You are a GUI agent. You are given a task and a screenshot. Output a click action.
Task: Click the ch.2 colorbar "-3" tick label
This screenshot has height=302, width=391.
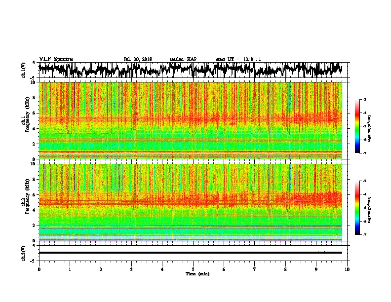[364, 181]
